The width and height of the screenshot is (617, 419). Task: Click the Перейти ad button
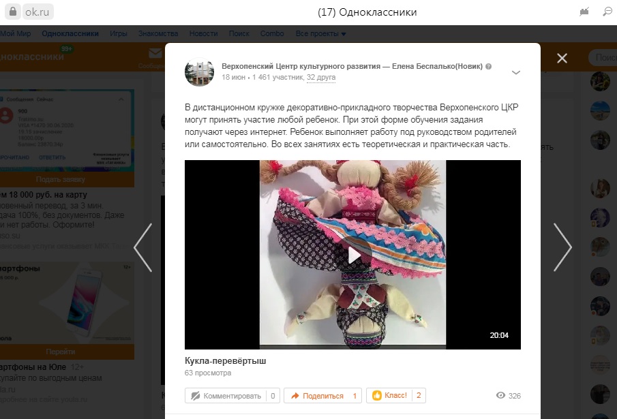[x=60, y=352]
